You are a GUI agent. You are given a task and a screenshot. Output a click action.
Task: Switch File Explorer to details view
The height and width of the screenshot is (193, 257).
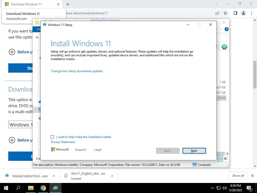tap(220, 159)
